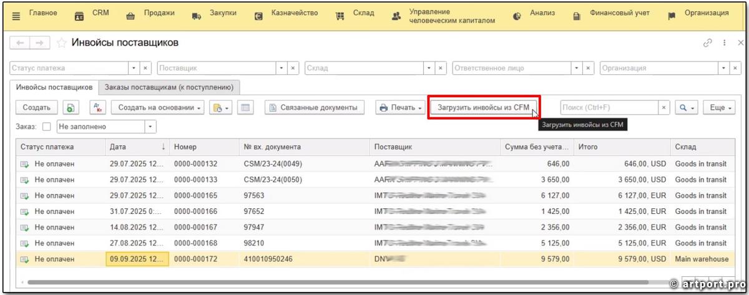This screenshot has height=295, width=749.
Task: Switch to Заказы поставщикам (к поступлению) tab
Action: coord(169,87)
